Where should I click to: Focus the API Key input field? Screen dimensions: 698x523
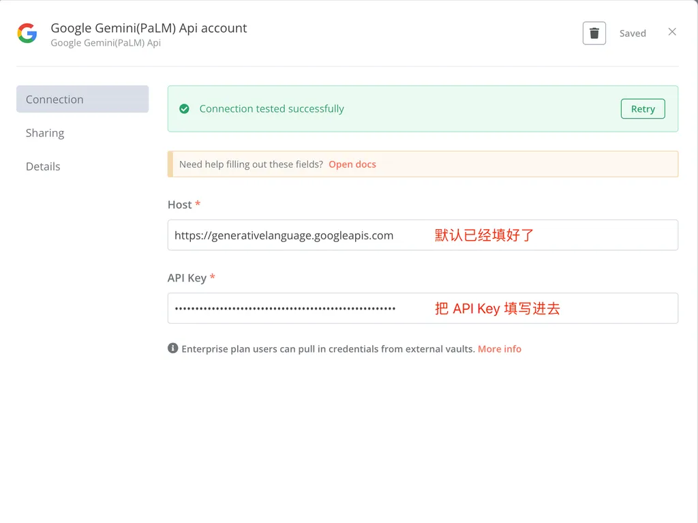coord(423,308)
